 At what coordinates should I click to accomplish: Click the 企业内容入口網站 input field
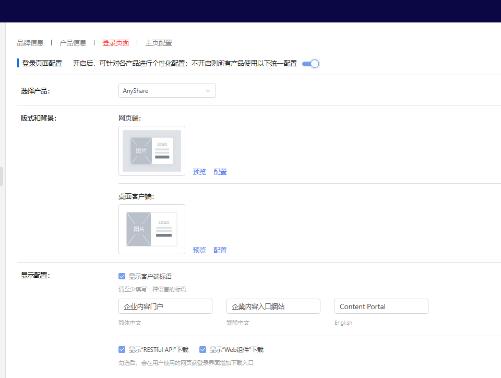click(273, 306)
